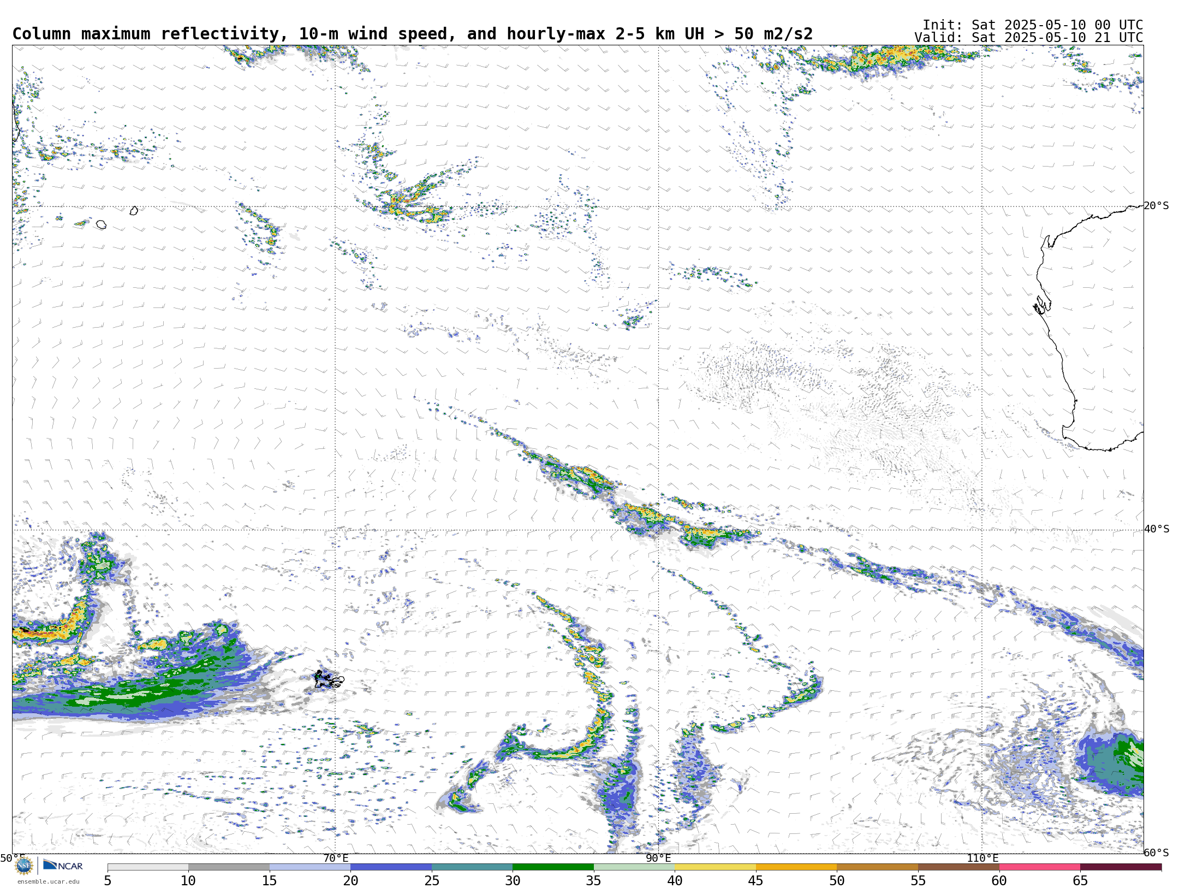Click the '20°S' latitude label
Viewport: 1179px width, 888px height.
click(x=1157, y=206)
